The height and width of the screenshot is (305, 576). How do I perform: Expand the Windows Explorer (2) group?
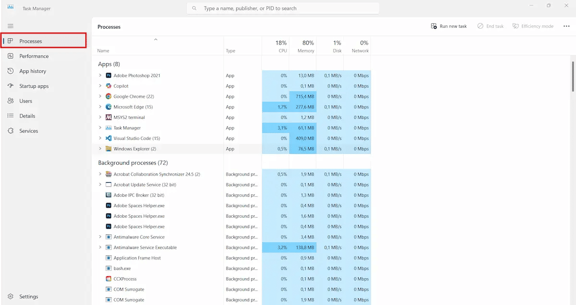pos(100,149)
